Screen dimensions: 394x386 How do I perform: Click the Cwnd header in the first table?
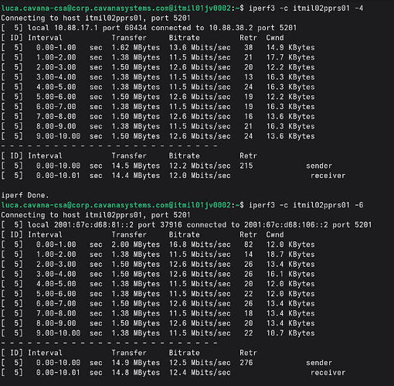(275, 38)
